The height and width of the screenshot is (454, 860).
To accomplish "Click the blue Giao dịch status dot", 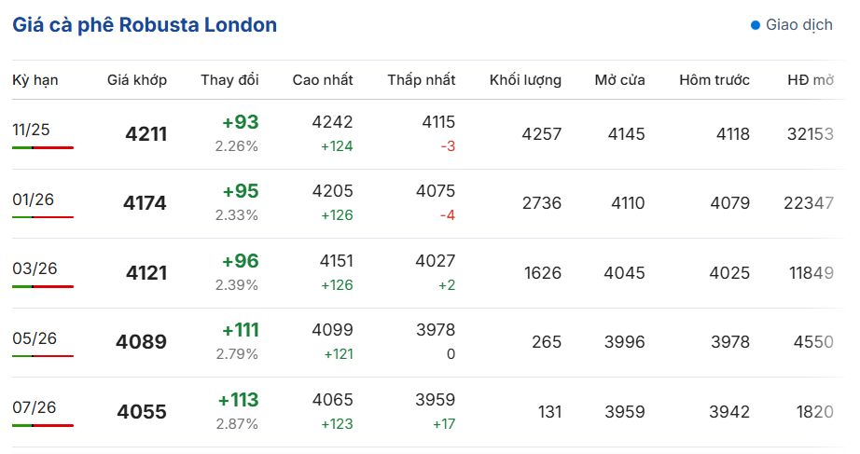I will click(x=756, y=25).
